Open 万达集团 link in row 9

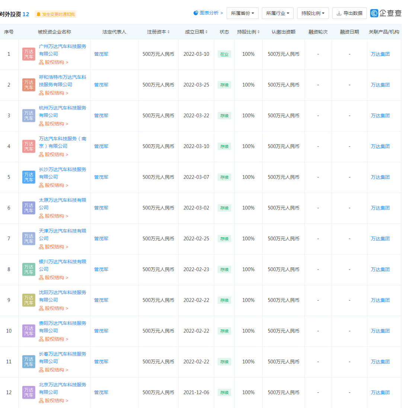(380, 300)
